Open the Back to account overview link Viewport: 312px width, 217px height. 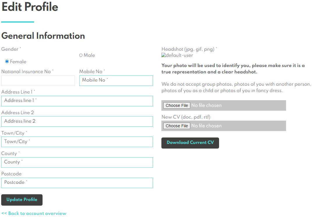click(x=34, y=214)
